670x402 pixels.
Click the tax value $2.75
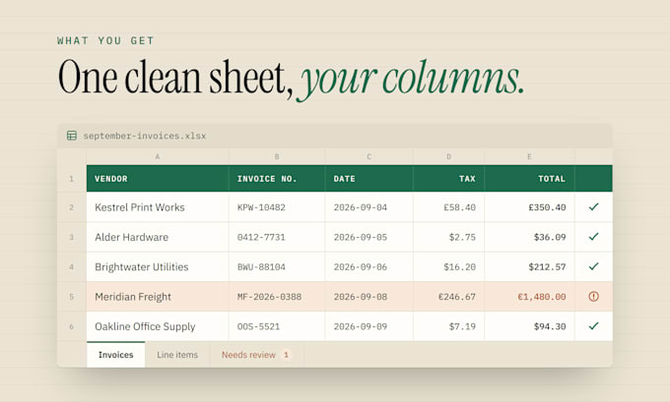coord(462,238)
